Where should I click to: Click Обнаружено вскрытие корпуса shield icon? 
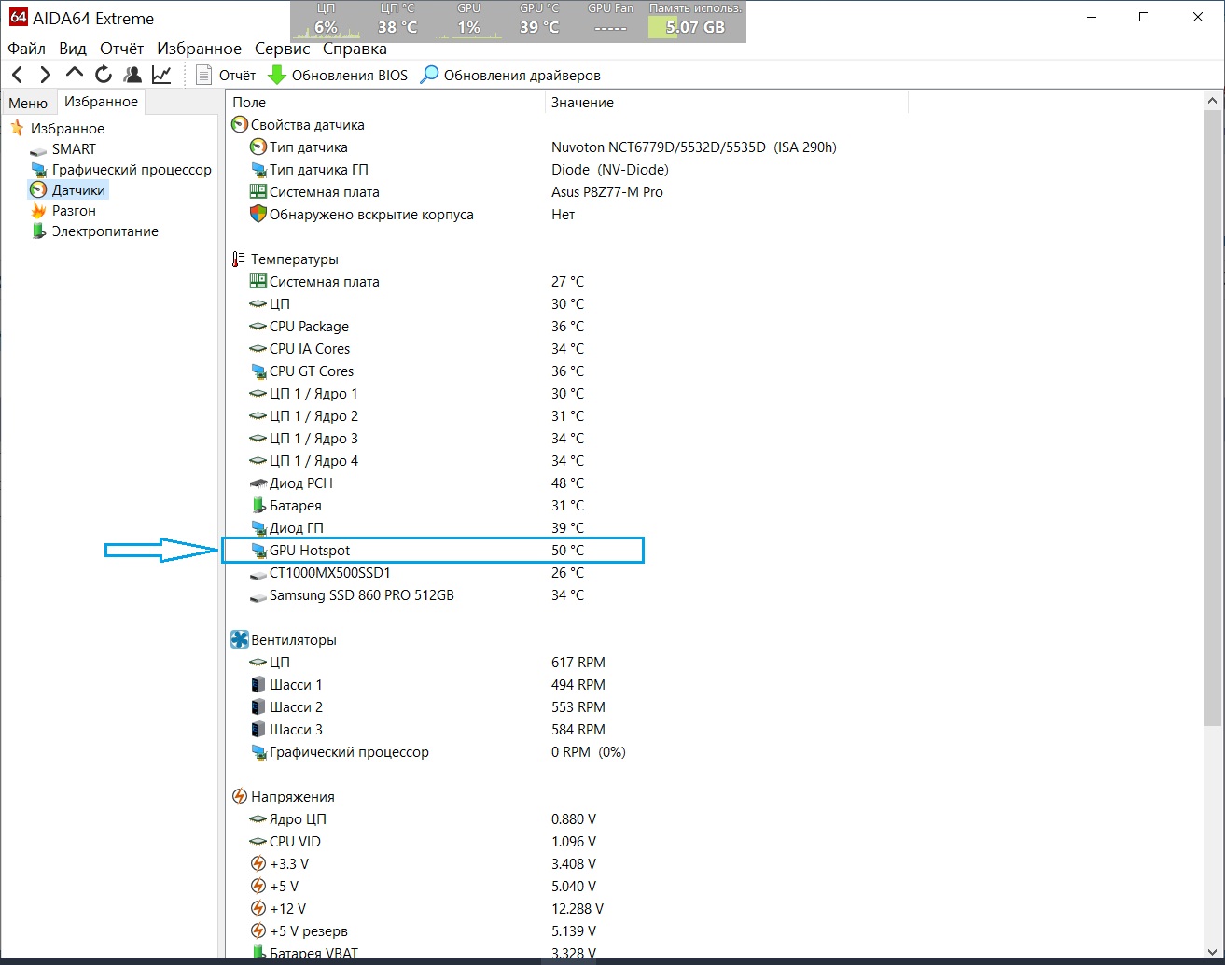[258, 215]
